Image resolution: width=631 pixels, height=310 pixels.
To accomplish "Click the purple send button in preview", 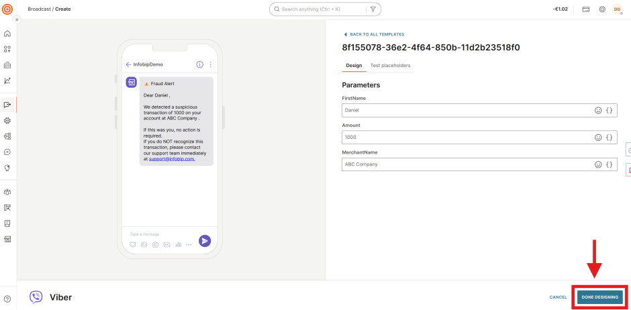I will coord(205,240).
